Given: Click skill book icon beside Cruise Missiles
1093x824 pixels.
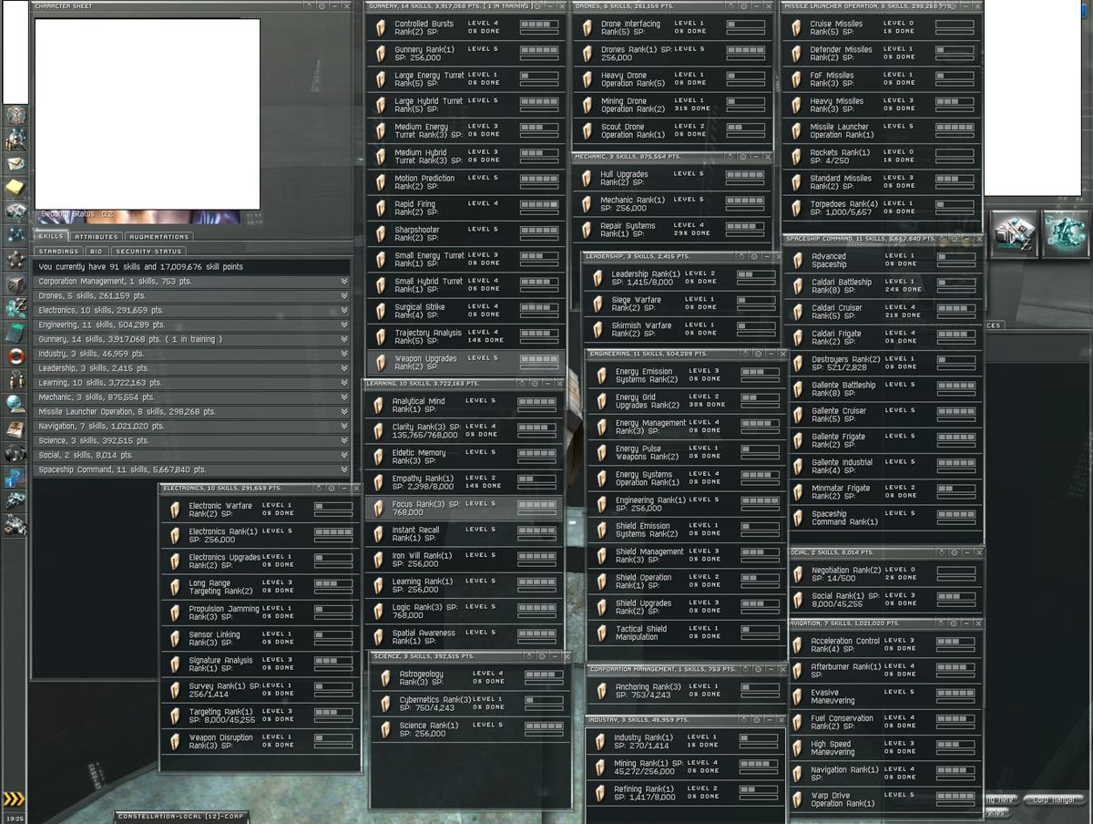Looking at the screenshot, I should (796, 27).
